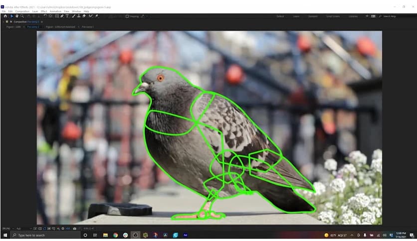Open the Composition menu
Image resolution: width=417 pixels, height=241 pixels.
[22, 11]
